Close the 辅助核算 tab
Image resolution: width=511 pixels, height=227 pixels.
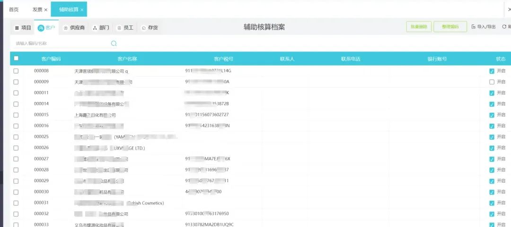[x=82, y=10]
